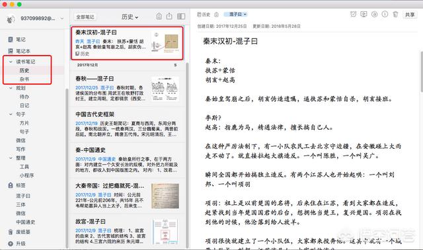Select the 小程序 notebook in sidebar
The width and height of the screenshot is (423, 250).
26,175
